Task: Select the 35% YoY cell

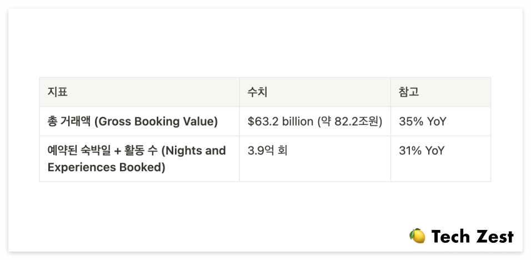Action: click(440, 121)
